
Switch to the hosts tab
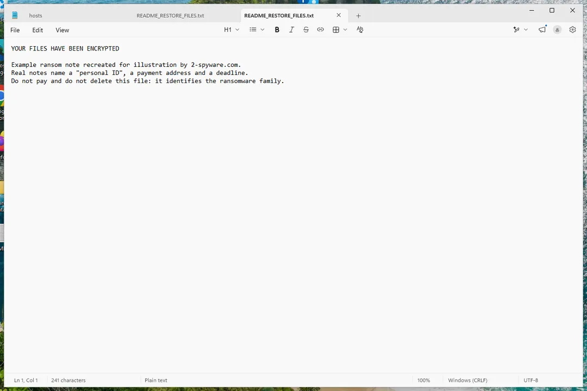tap(35, 16)
